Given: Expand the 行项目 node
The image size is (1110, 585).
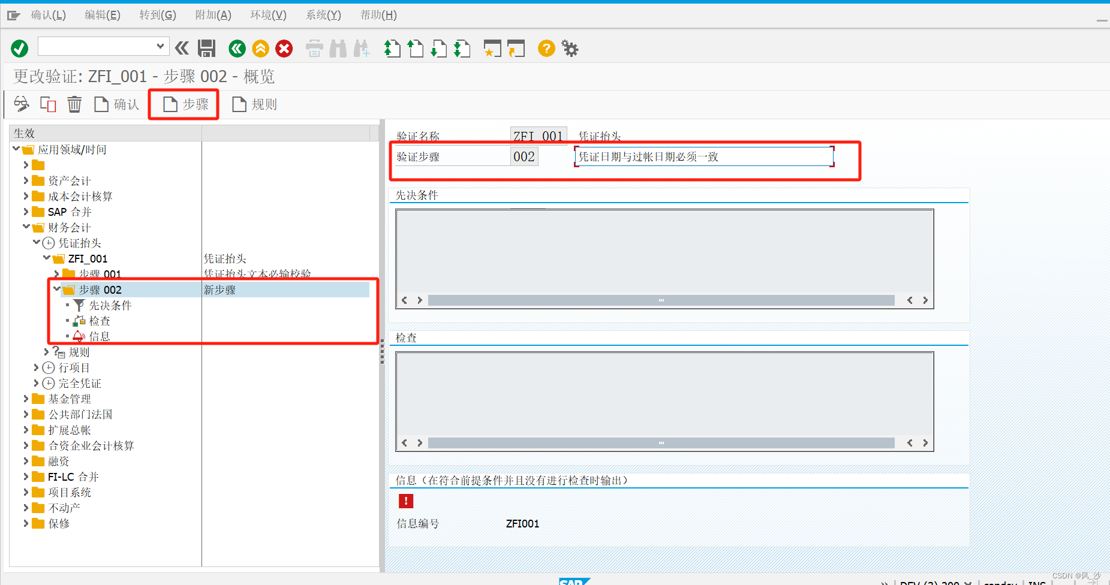Looking at the screenshot, I should click(x=36, y=367).
